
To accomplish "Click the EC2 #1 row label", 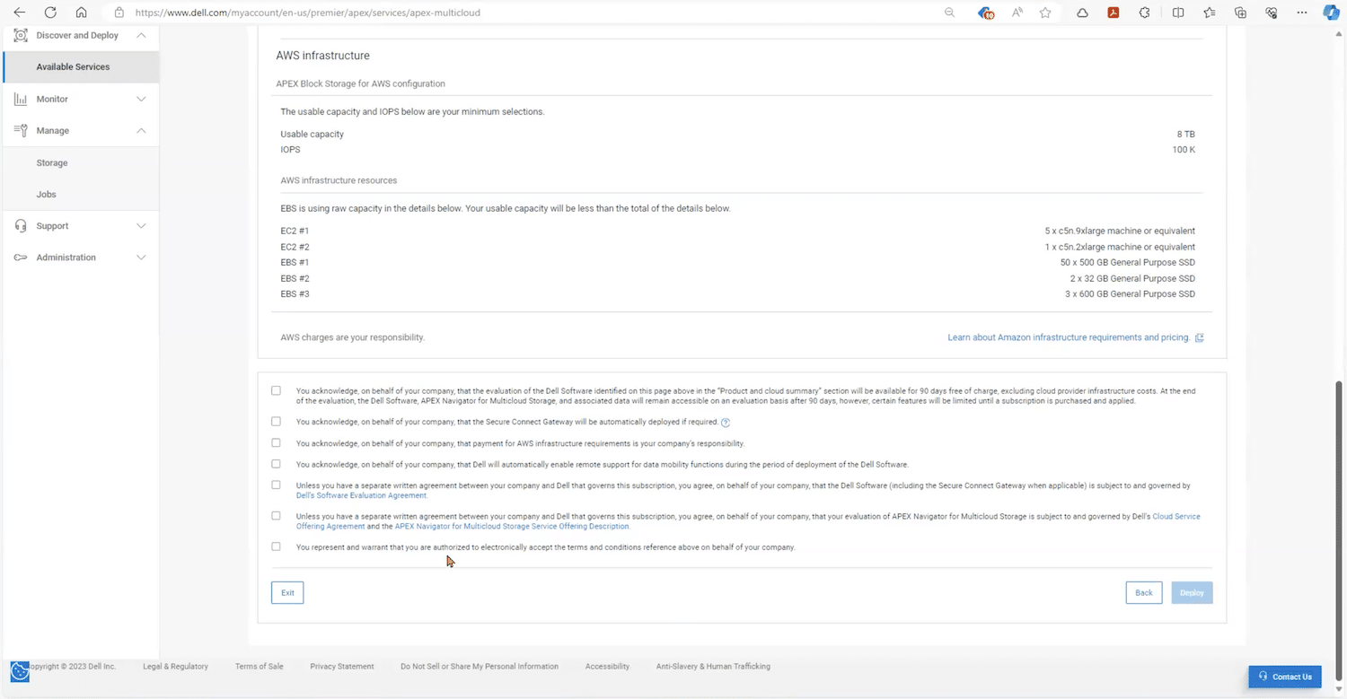I will point(295,231).
